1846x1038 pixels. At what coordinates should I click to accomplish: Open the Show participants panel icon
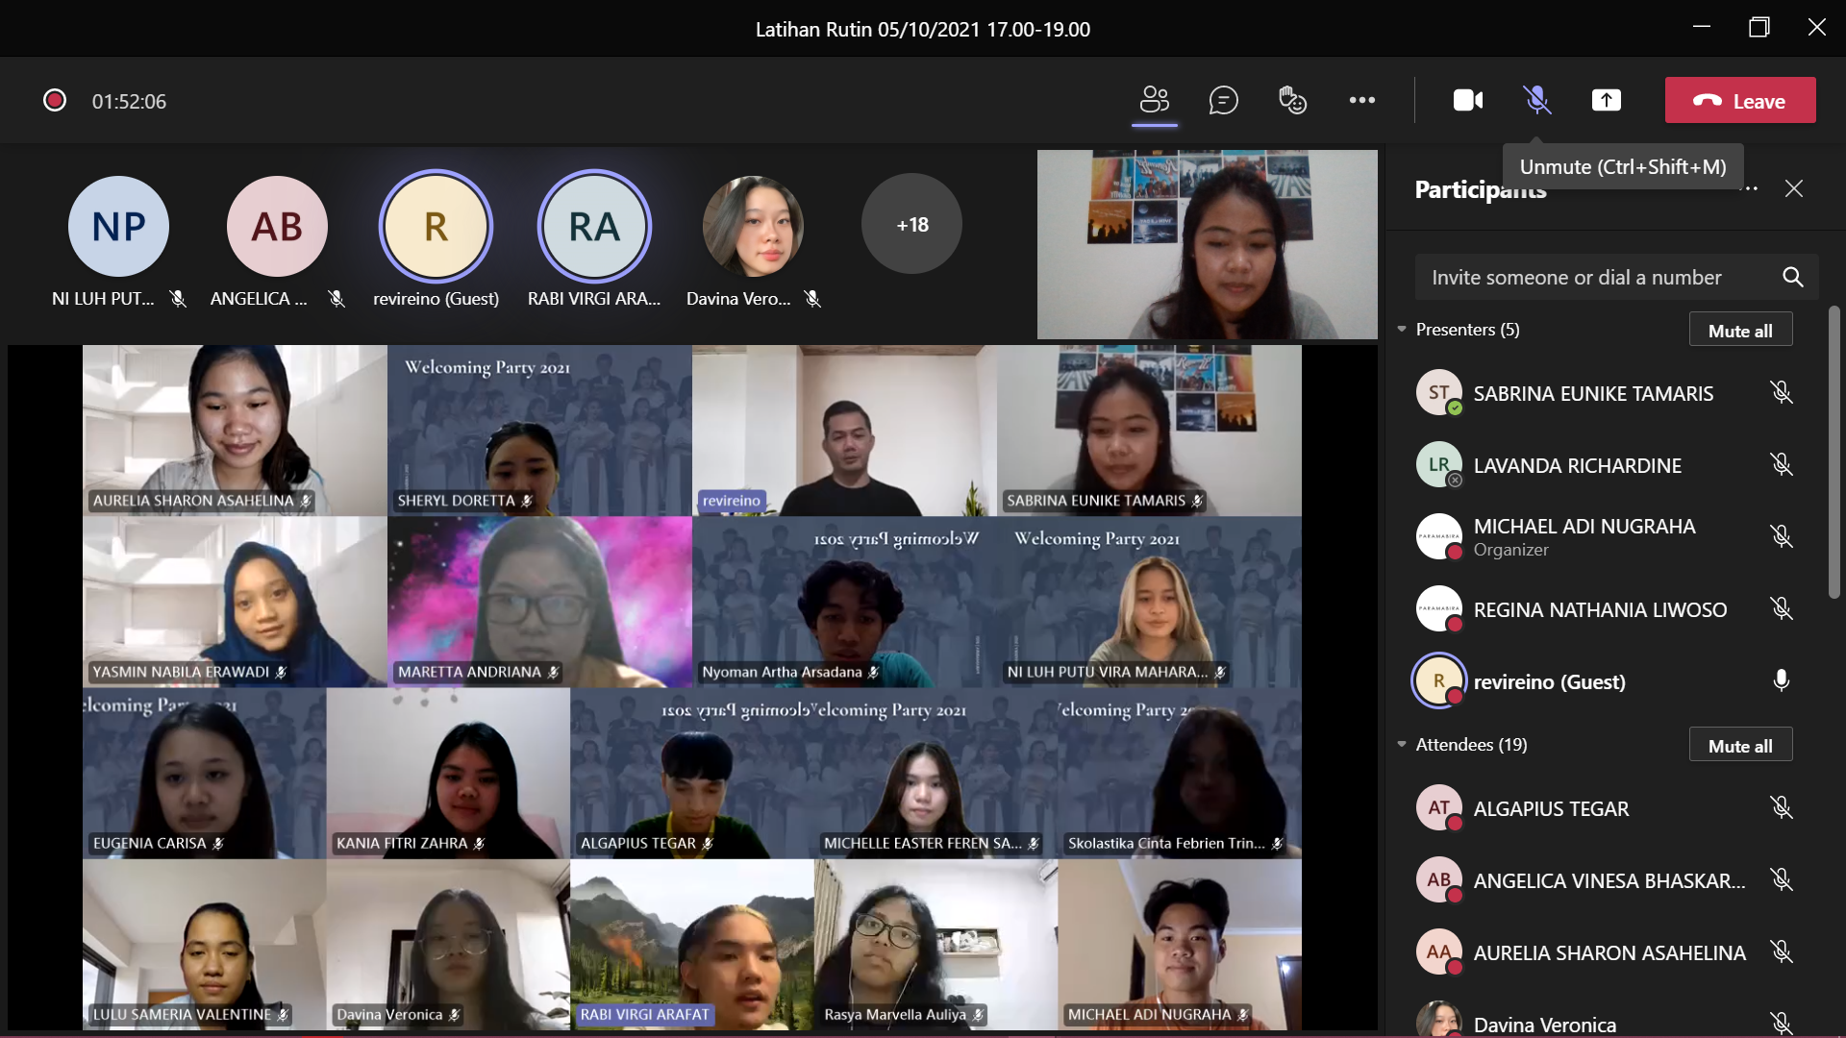[x=1154, y=100]
